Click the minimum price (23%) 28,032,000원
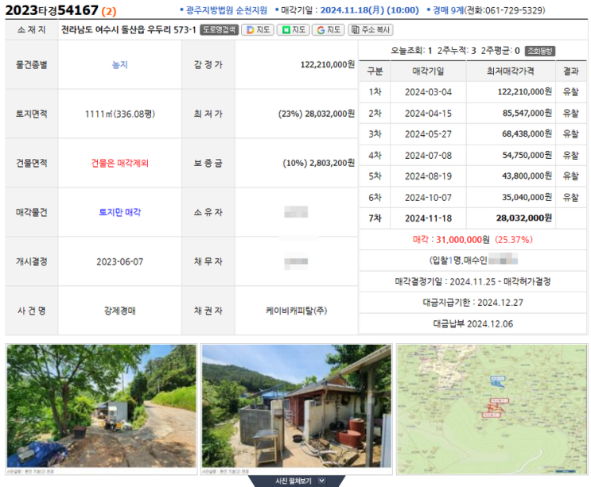The width and height of the screenshot is (591, 487). [317, 114]
